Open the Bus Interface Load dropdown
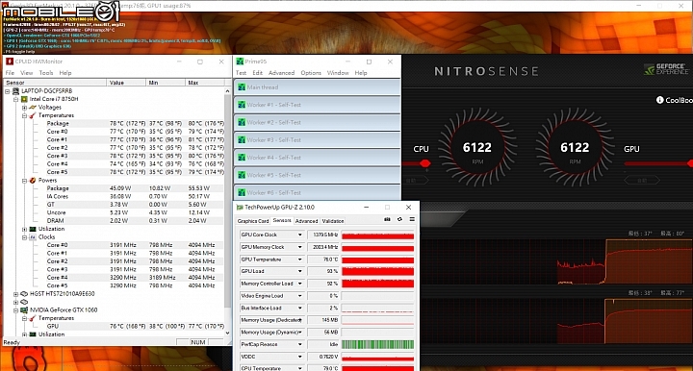Viewport: 693px width, 371px height. pyautogui.click(x=299, y=308)
